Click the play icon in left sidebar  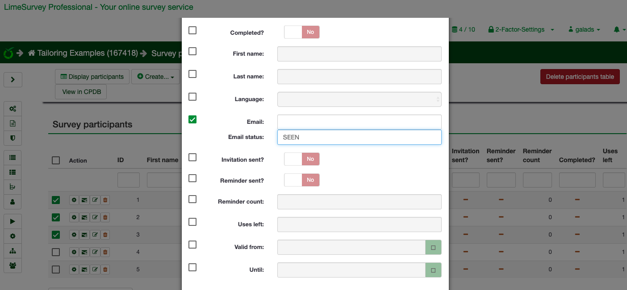tap(13, 221)
